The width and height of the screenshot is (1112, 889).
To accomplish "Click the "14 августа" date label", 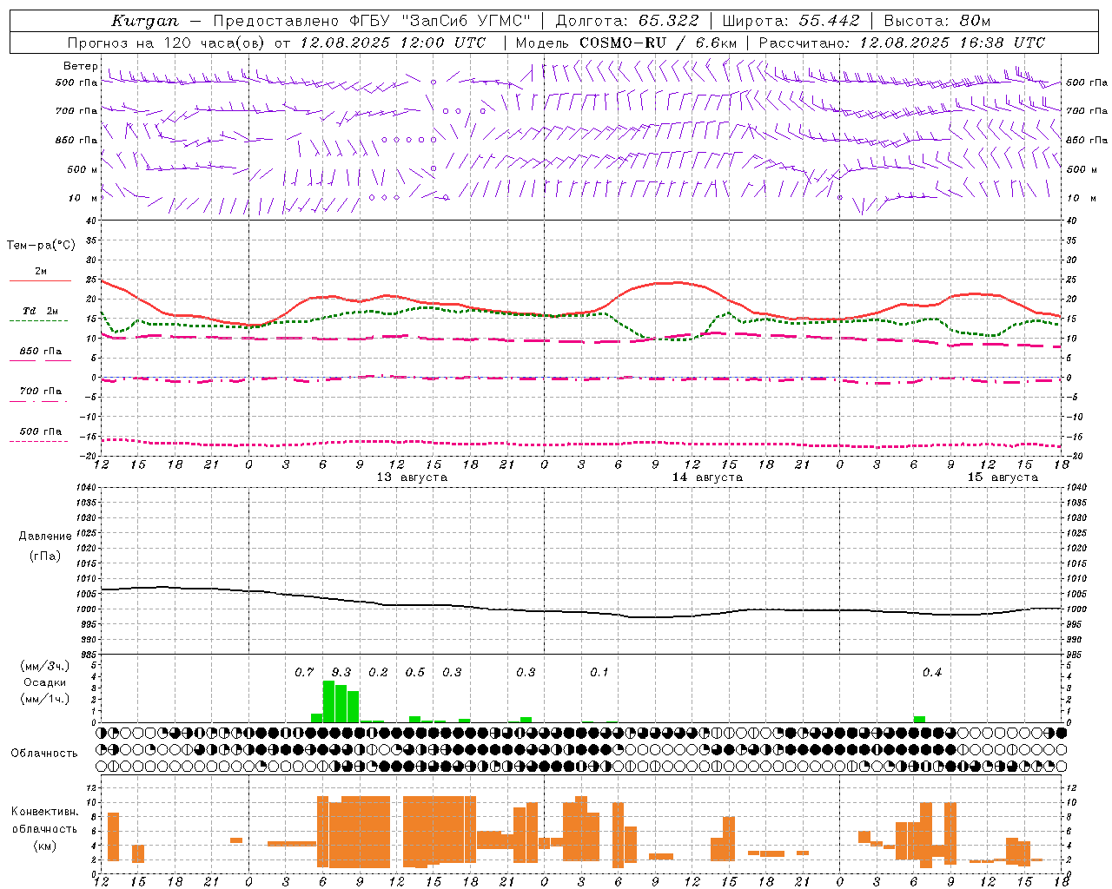I will (707, 477).
